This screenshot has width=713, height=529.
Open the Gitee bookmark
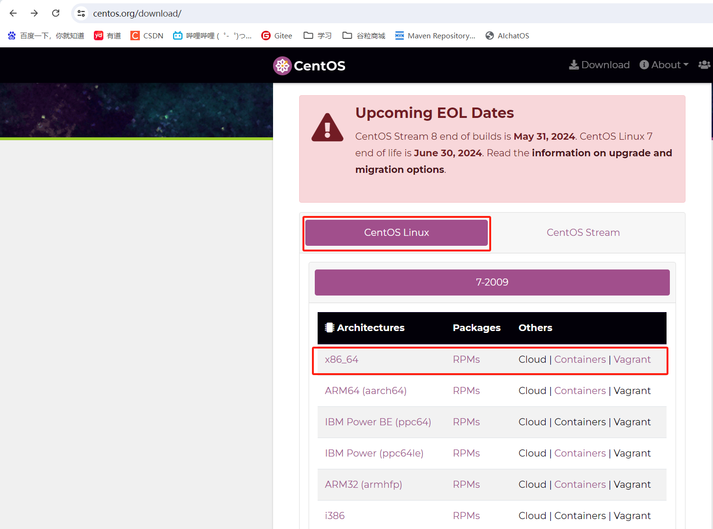click(x=277, y=36)
